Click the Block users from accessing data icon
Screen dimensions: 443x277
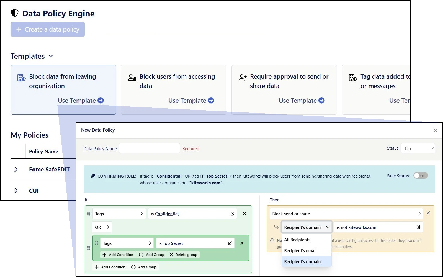132,78
